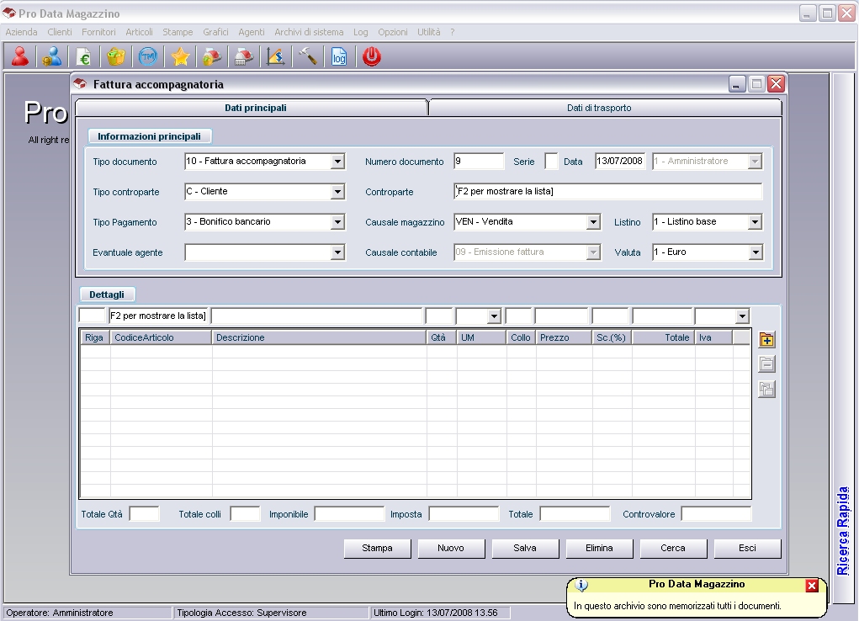Screen dimensions: 859x621
Task: Open the Stampe menu
Action: click(177, 32)
